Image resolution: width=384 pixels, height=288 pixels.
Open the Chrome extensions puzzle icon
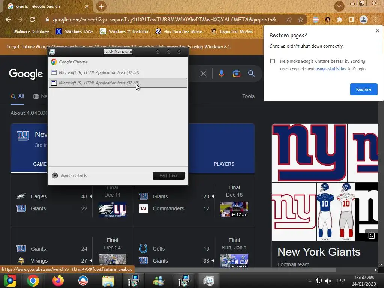click(x=339, y=19)
